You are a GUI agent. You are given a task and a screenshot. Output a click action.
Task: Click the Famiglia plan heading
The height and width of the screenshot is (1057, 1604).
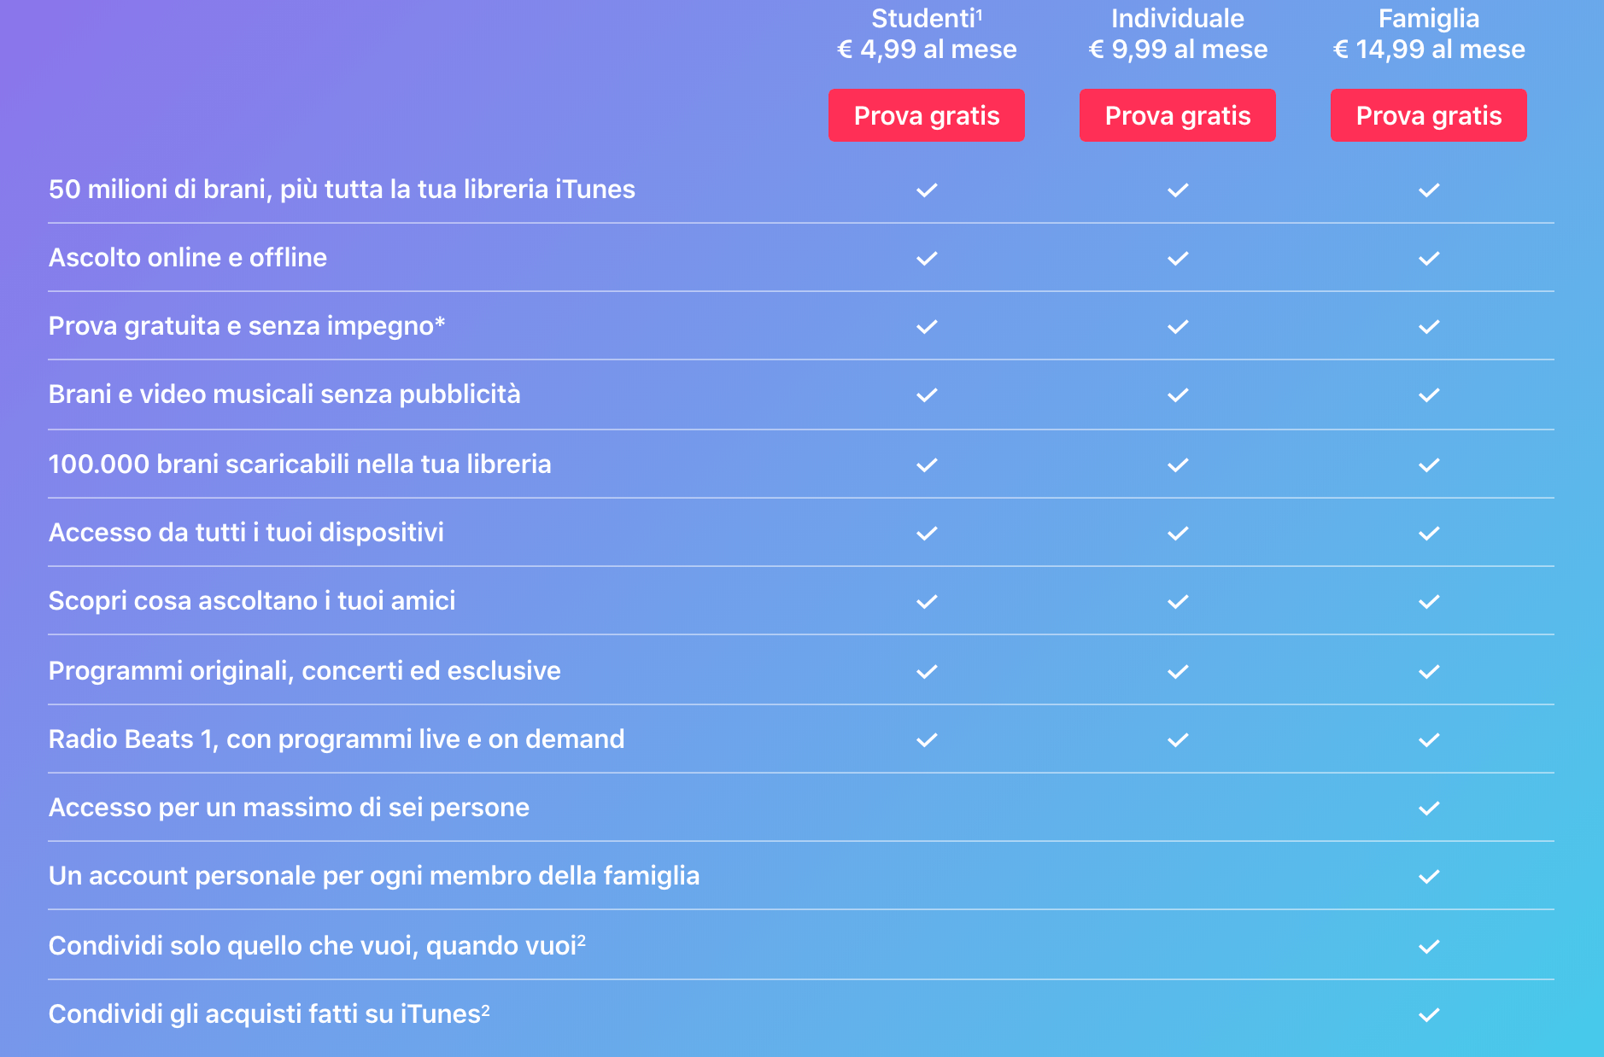1428,19
